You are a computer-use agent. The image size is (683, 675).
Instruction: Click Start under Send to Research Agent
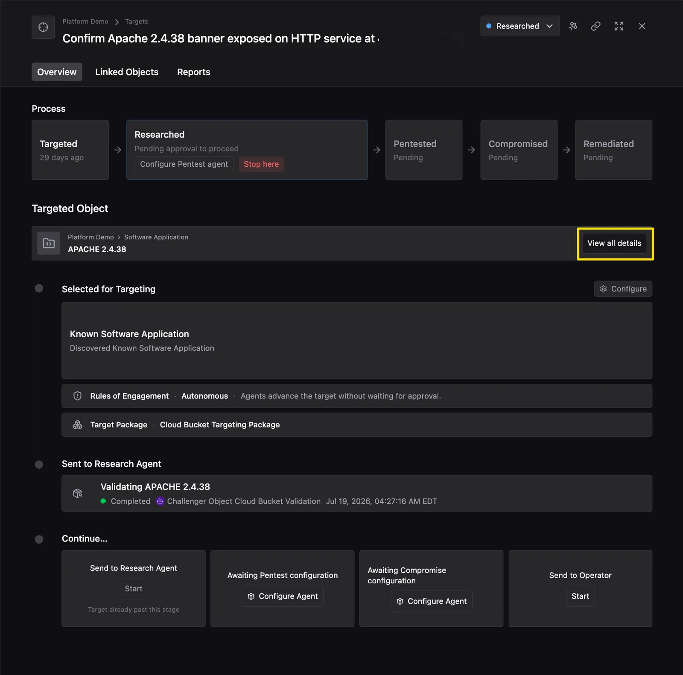(x=134, y=588)
